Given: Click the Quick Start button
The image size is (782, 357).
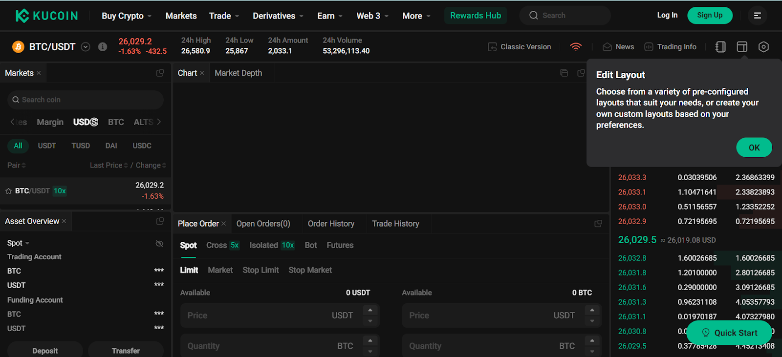Looking at the screenshot, I should point(729,333).
